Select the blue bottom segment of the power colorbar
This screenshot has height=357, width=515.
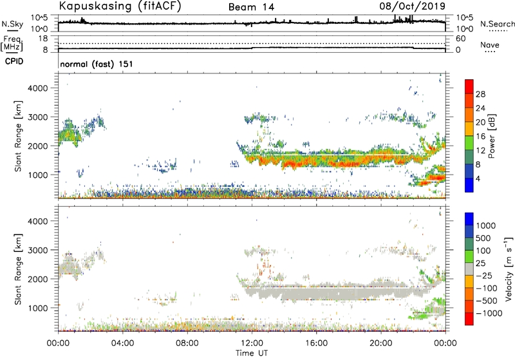pyautogui.click(x=469, y=185)
